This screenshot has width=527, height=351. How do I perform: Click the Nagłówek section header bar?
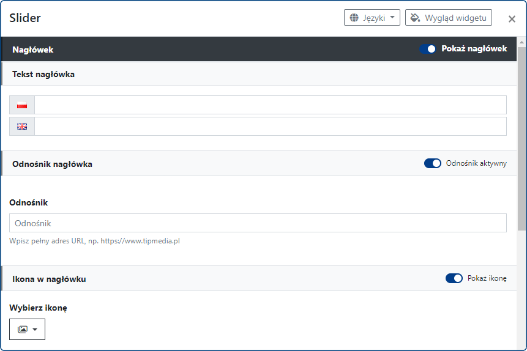pos(214,50)
